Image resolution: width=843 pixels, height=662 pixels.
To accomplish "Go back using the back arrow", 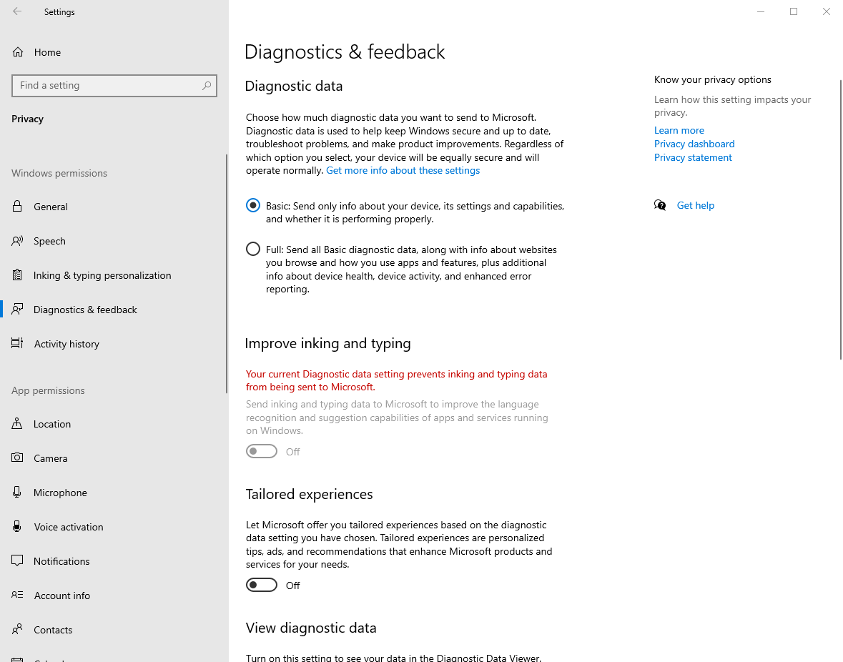I will click(x=17, y=11).
